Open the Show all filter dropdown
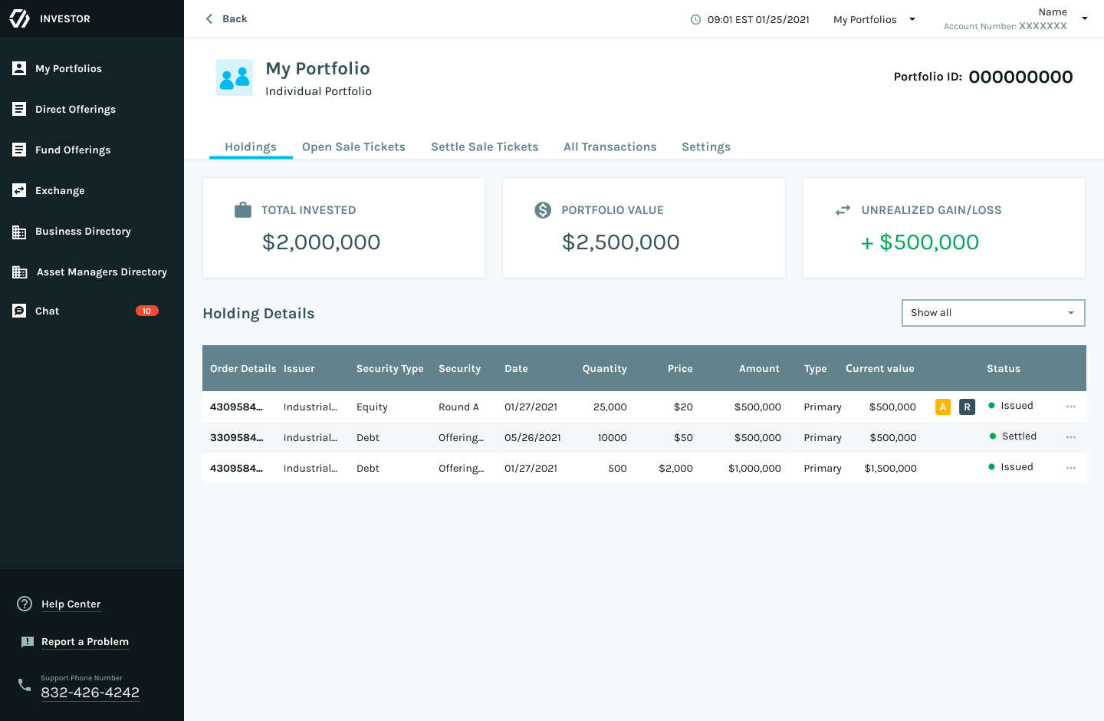Image resolution: width=1104 pixels, height=721 pixels. click(x=994, y=313)
